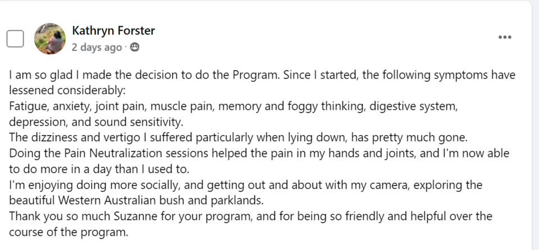
Task: Click the line starting "Fatigue, anxiety, joint pain"
Action: (x=234, y=107)
